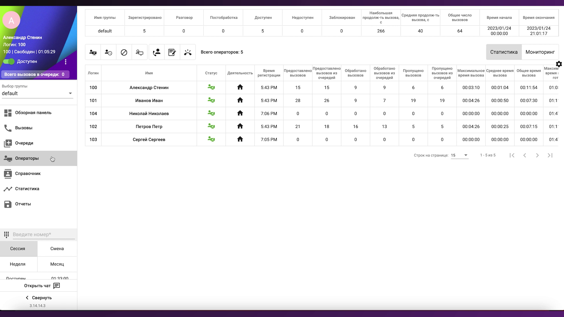Click the operator-with-clock filter icon
This screenshot has width=564, height=317.
[108, 52]
